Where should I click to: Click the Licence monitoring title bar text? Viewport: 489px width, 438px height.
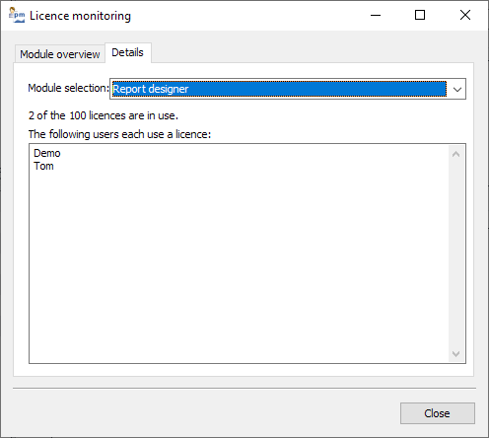click(x=80, y=16)
